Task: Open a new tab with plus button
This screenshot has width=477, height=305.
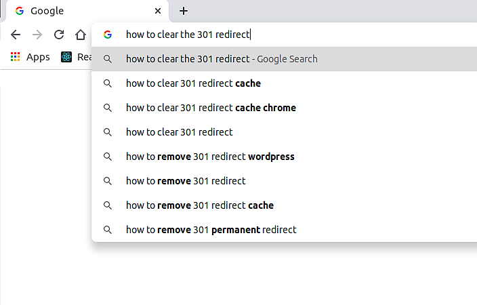Action: [184, 11]
